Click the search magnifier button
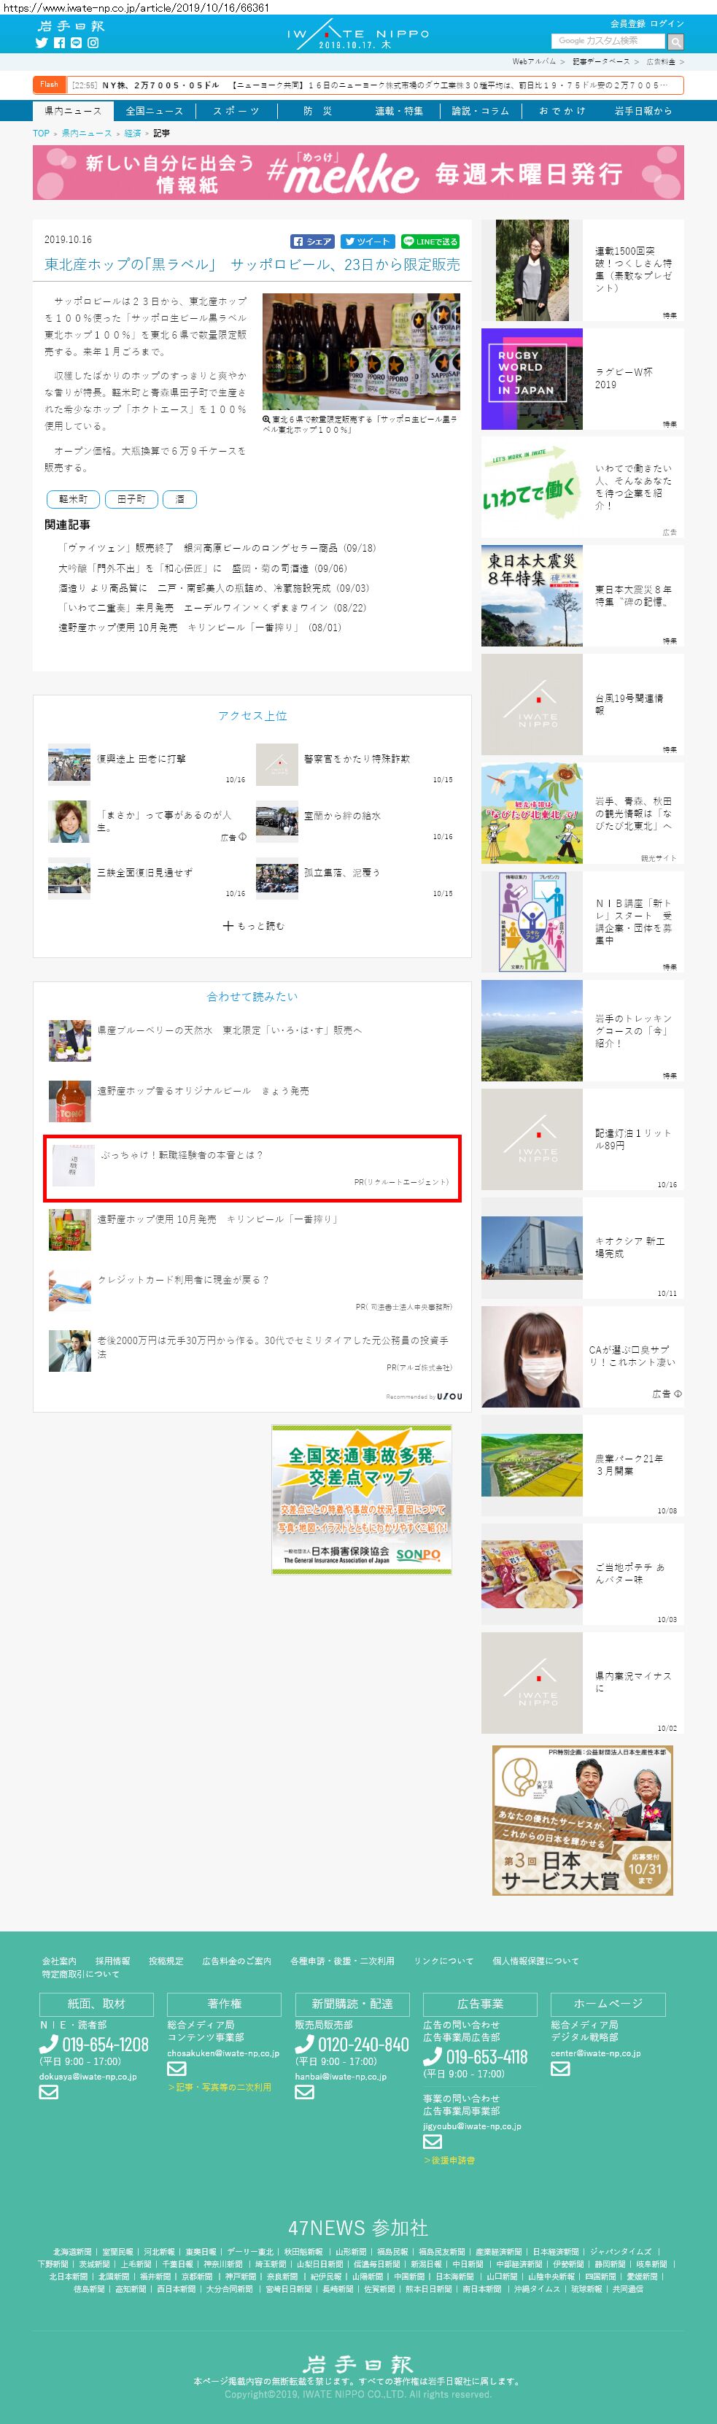Viewport: 717px width, 2424px height. click(675, 42)
